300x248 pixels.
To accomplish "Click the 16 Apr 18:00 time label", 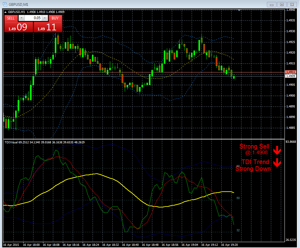I will [31, 245].
